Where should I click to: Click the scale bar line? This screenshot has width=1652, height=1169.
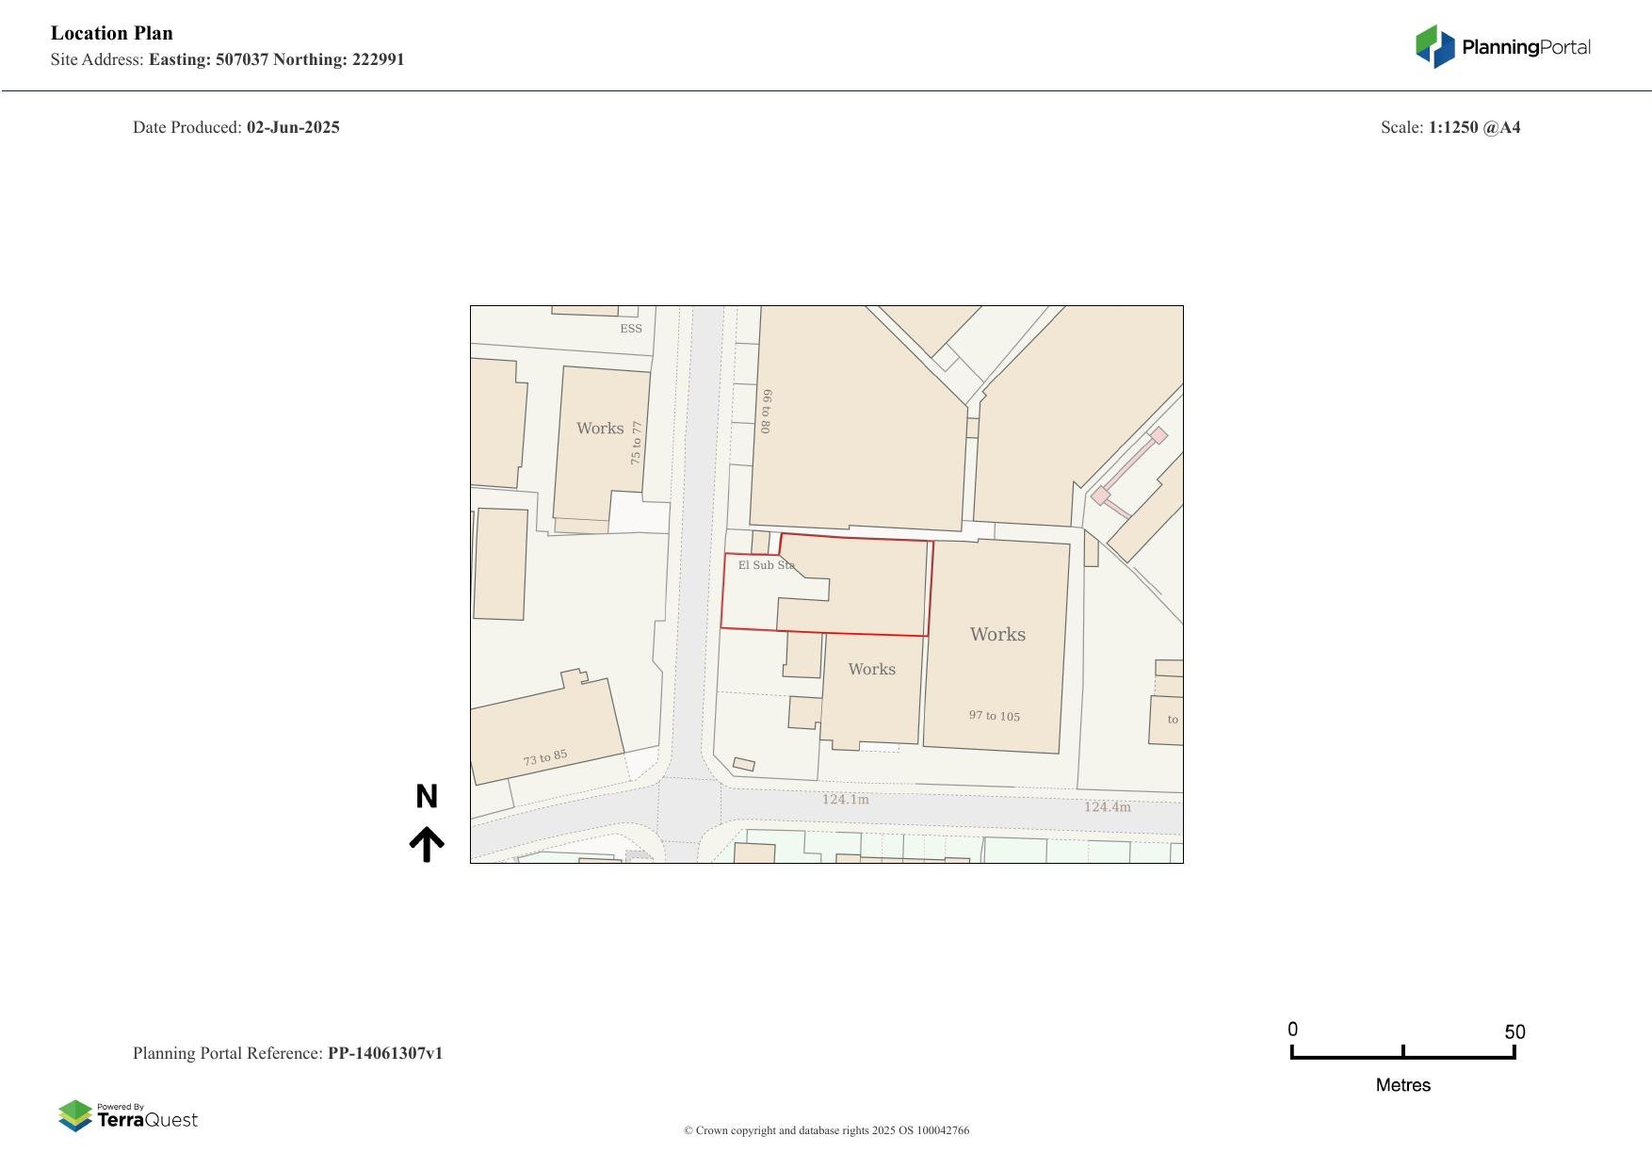pyautogui.click(x=1402, y=1057)
